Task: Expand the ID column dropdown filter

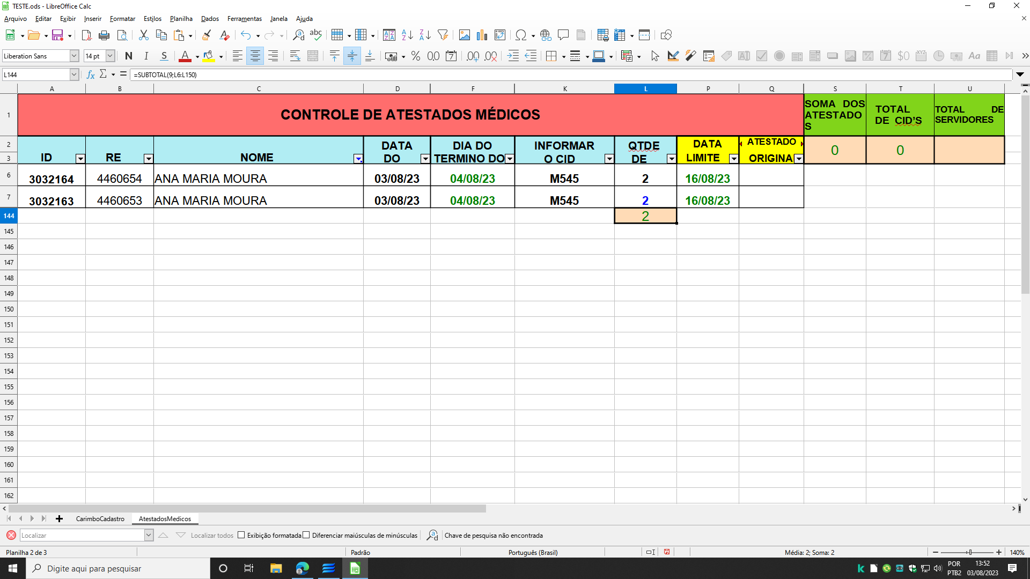Action: [80, 158]
